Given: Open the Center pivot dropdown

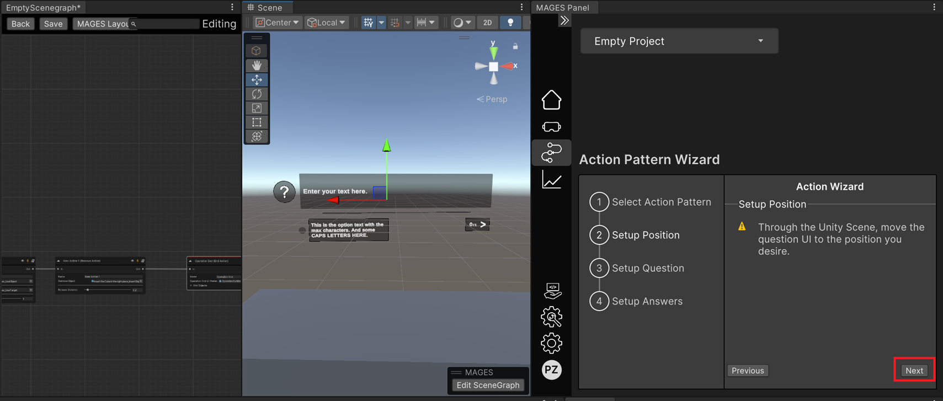Looking at the screenshot, I should pyautogui.click(x=277, y=23).
